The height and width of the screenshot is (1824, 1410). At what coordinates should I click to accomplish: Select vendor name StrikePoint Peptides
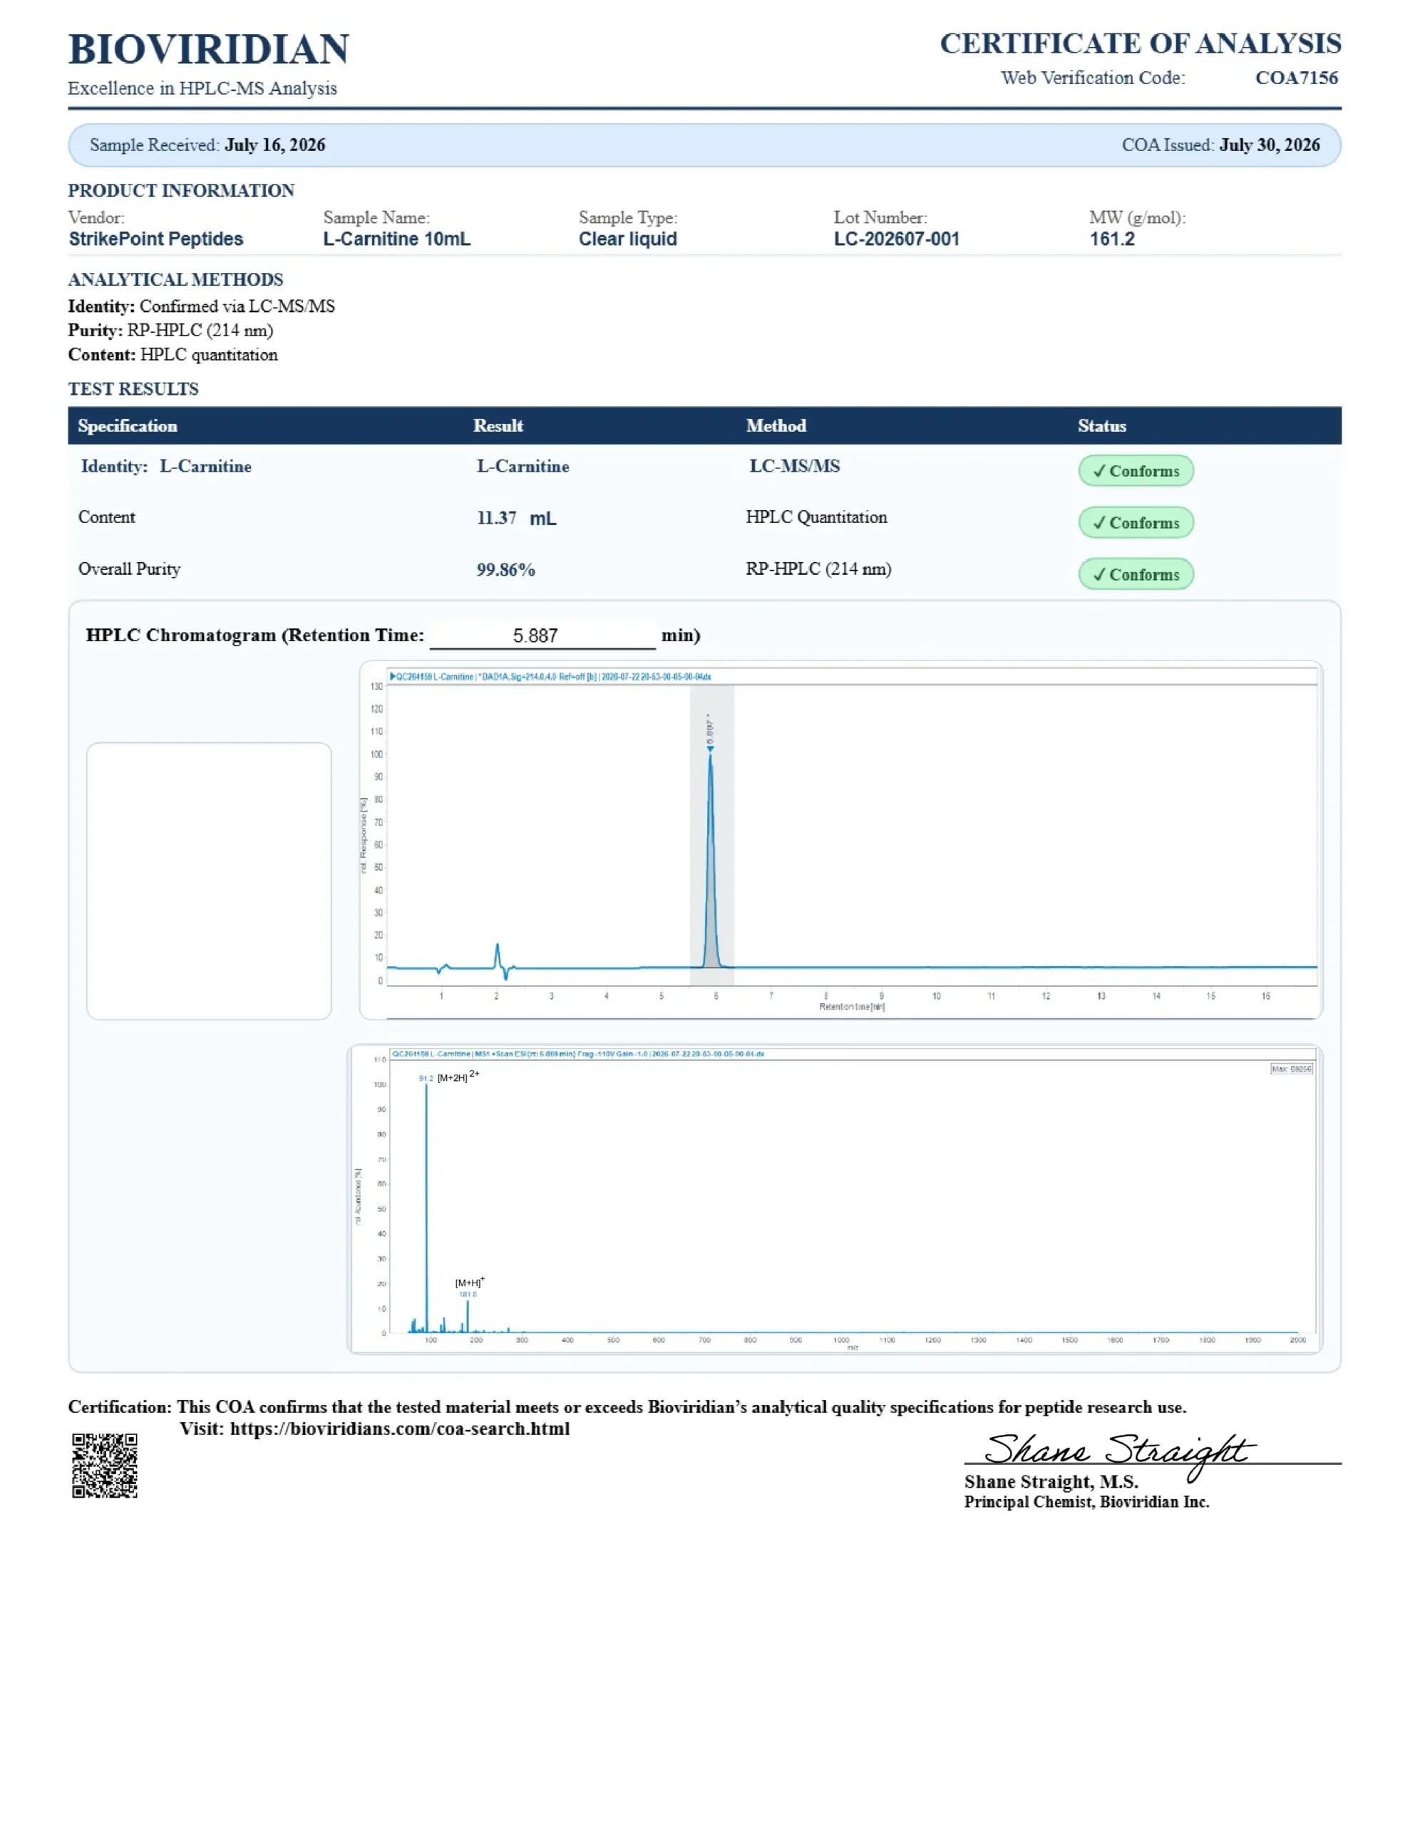click(x=155, y=239)
